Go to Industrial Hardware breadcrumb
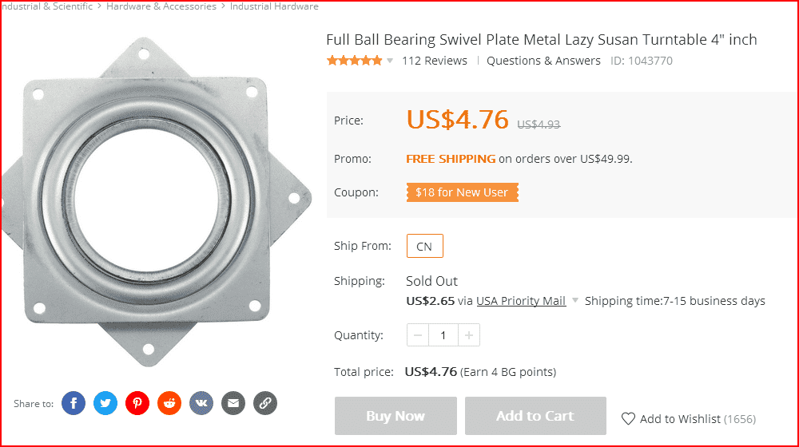The width and height of the screenshot is (799, 447). coord(274,6)
